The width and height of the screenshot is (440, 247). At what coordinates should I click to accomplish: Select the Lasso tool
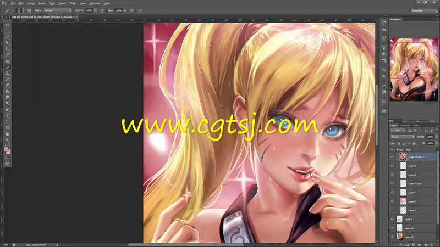[7, 37]
